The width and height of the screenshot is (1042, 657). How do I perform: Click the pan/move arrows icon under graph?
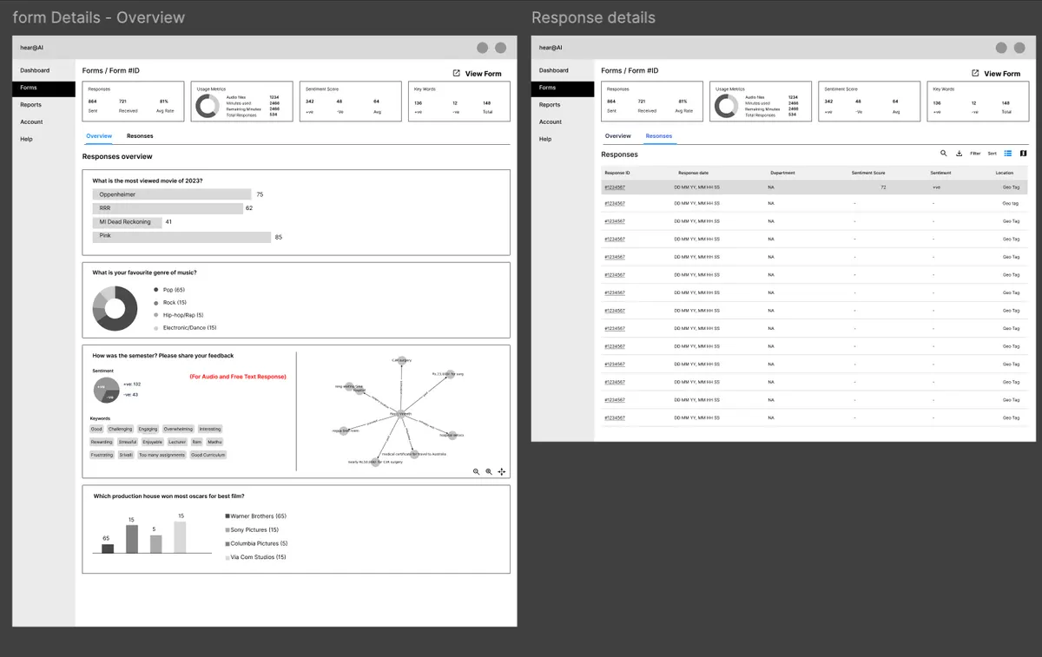tap(502, 471)
